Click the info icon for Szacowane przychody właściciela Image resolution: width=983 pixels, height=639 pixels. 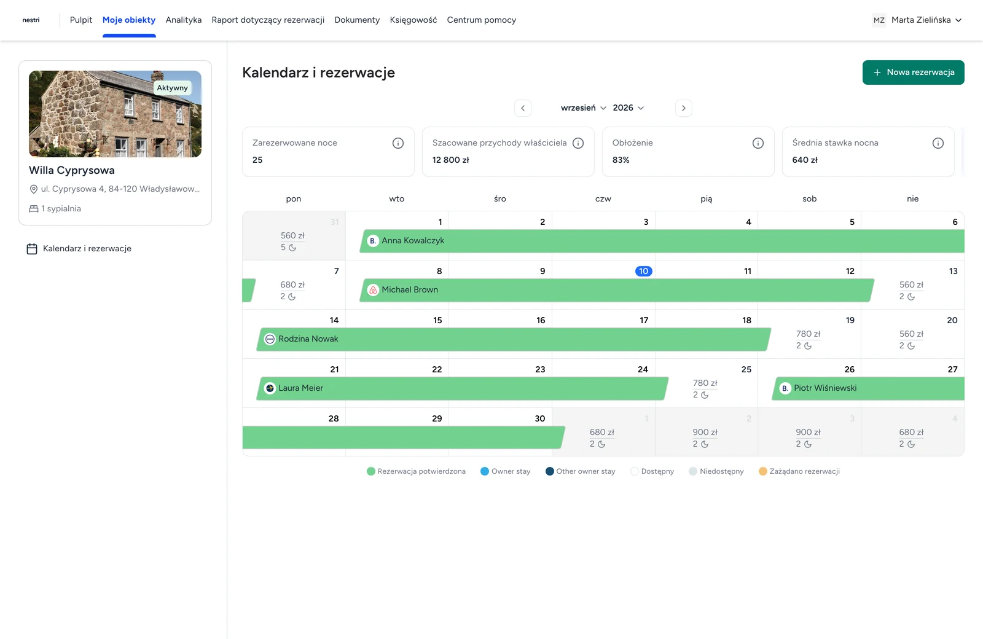(x=578, y=143)
